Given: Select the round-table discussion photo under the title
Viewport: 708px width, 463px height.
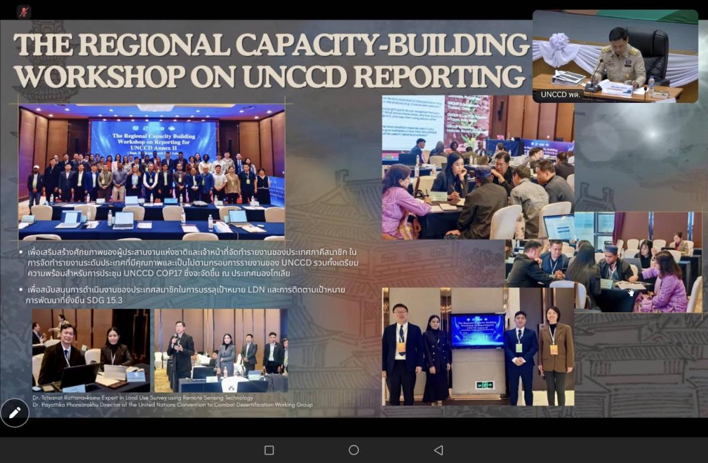Looking at the screenshot, I should click(478, 167).
